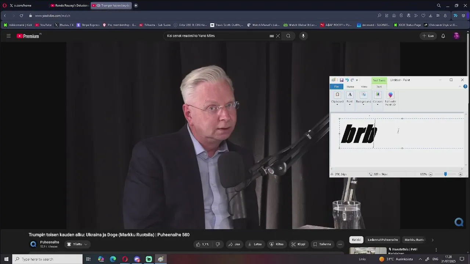Show more filter chips with the right arrow
Image resolution: width=470 pixels, height=264 pixels.
click(433, 240)
